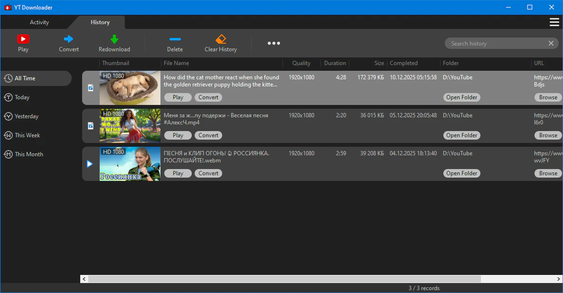This screenshot has width=563, height=293.
Task: Click the play icon beside the Россиянка row
Action: pos(90,164)
